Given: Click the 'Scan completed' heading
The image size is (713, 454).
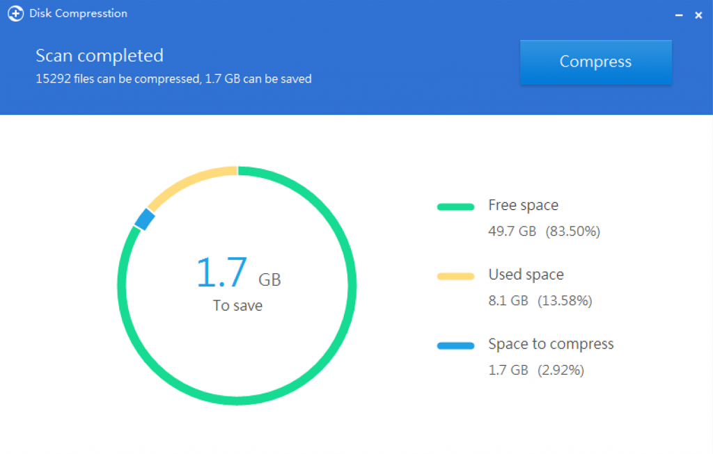Looking at the screenshot, I should 100,56.
